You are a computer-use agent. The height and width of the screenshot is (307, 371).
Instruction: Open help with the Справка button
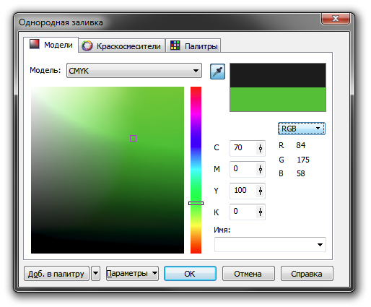coord(307,273)
